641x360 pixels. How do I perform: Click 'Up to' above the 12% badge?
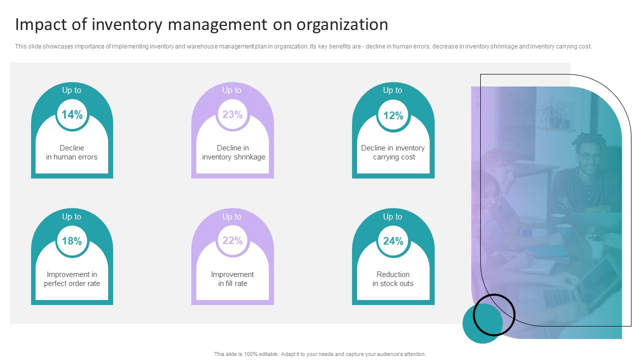point(393,90)
